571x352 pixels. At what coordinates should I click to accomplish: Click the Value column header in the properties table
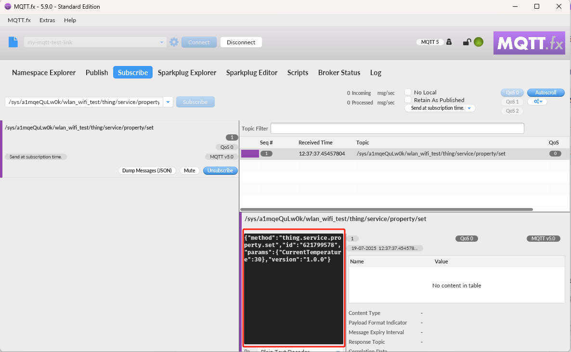[x=441, y=261]
